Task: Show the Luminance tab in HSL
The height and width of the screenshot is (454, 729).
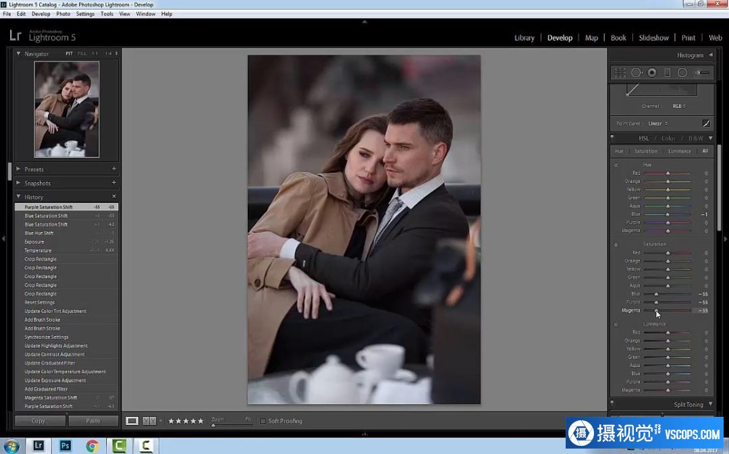Action: [x=679, y=151]
